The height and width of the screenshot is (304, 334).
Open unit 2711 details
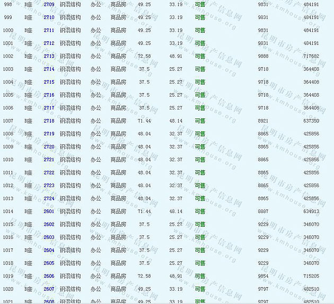[49, 30]
